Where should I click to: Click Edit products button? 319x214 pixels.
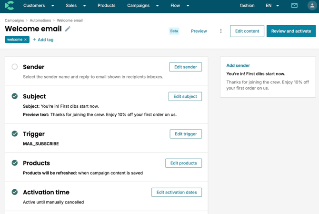(183, 163)
